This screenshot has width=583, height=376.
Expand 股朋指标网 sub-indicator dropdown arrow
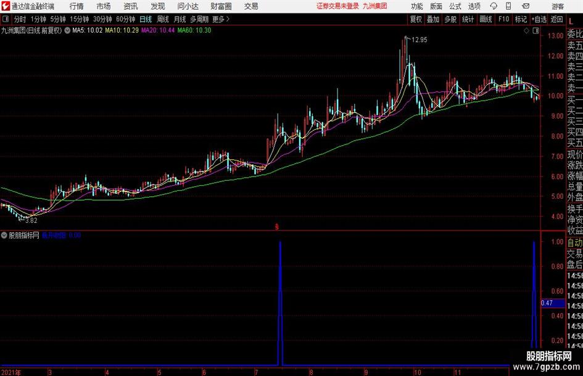tap(4, 235)
